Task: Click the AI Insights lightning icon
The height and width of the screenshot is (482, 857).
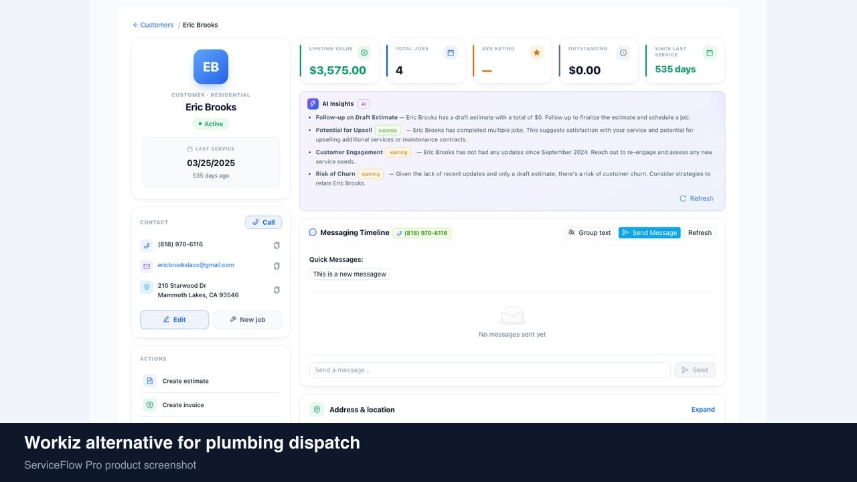Action: [313, 104]
